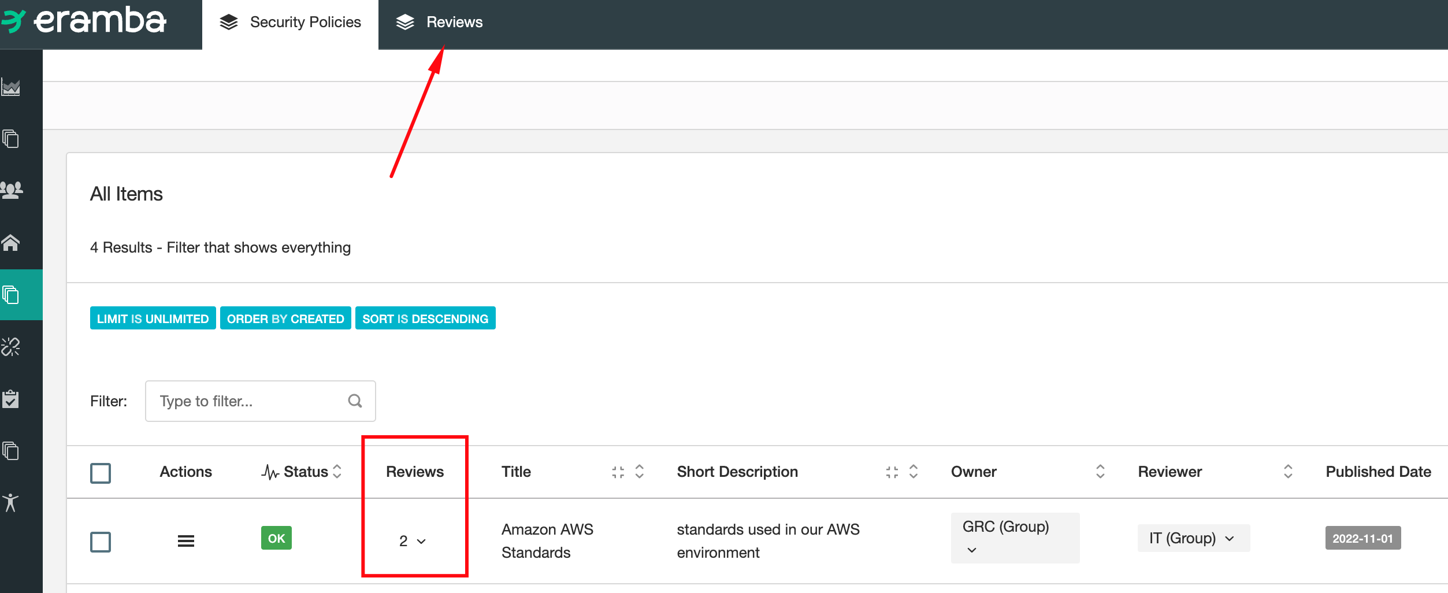Screen dimensions: 1448x593
Task: Click the person figure icon in sidebar
Action: coord(11,502)
